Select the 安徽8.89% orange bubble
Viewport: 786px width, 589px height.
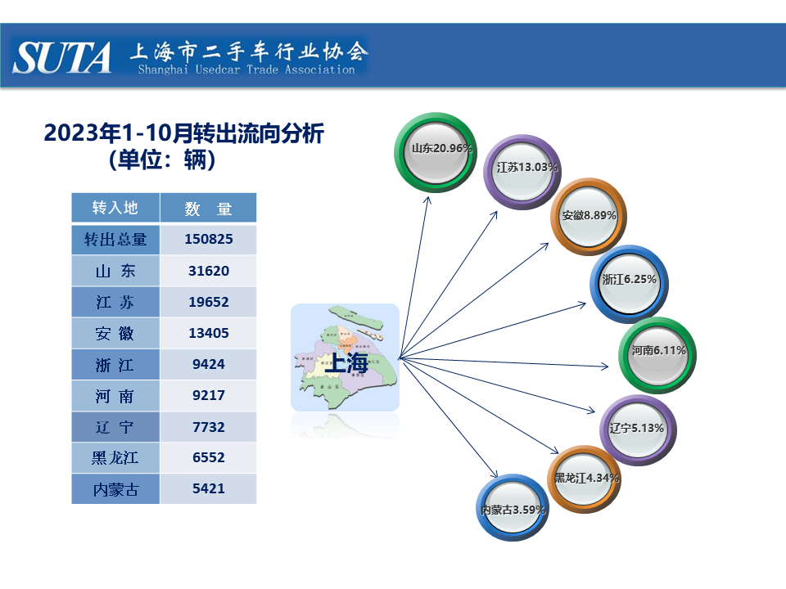coord(589,217)
